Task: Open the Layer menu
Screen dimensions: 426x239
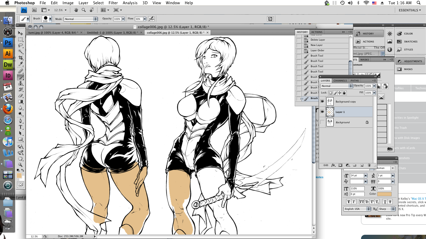Action: pos(83,3)
